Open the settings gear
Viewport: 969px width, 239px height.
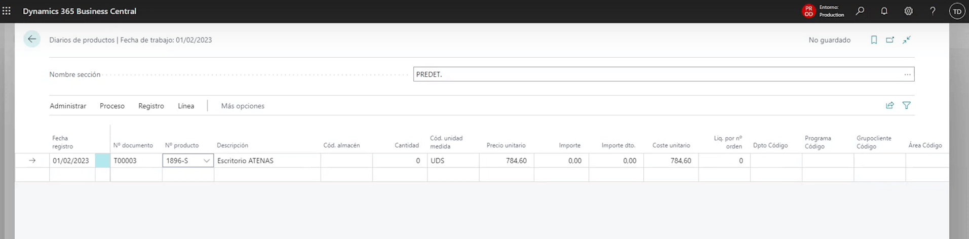[x=908, y=11]
